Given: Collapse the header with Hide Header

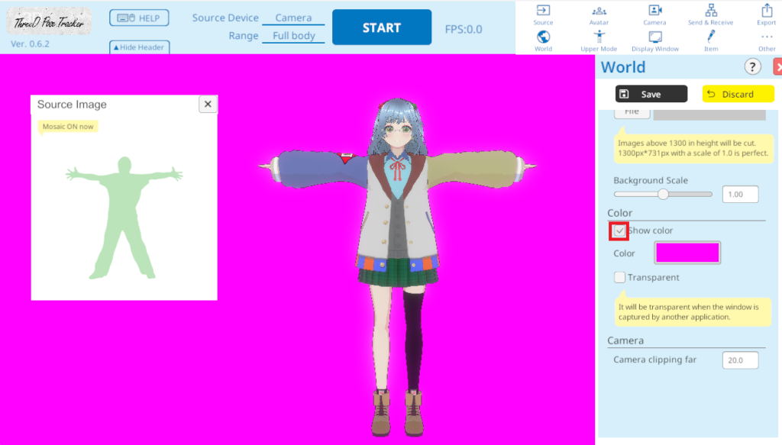Looking at the screenshot, I should (139, 47).
